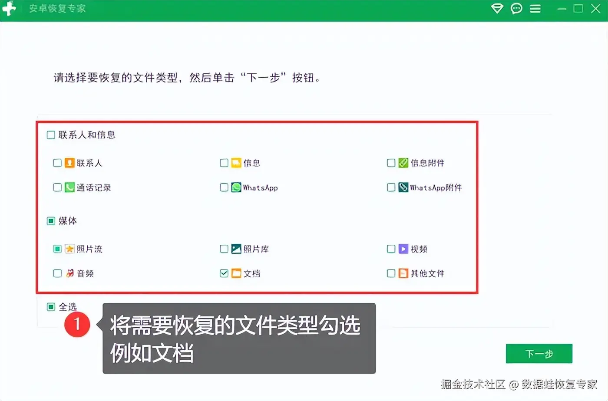Click the 其他文件 document icon
Screen dimensions: 608x401
coord(403,273)
